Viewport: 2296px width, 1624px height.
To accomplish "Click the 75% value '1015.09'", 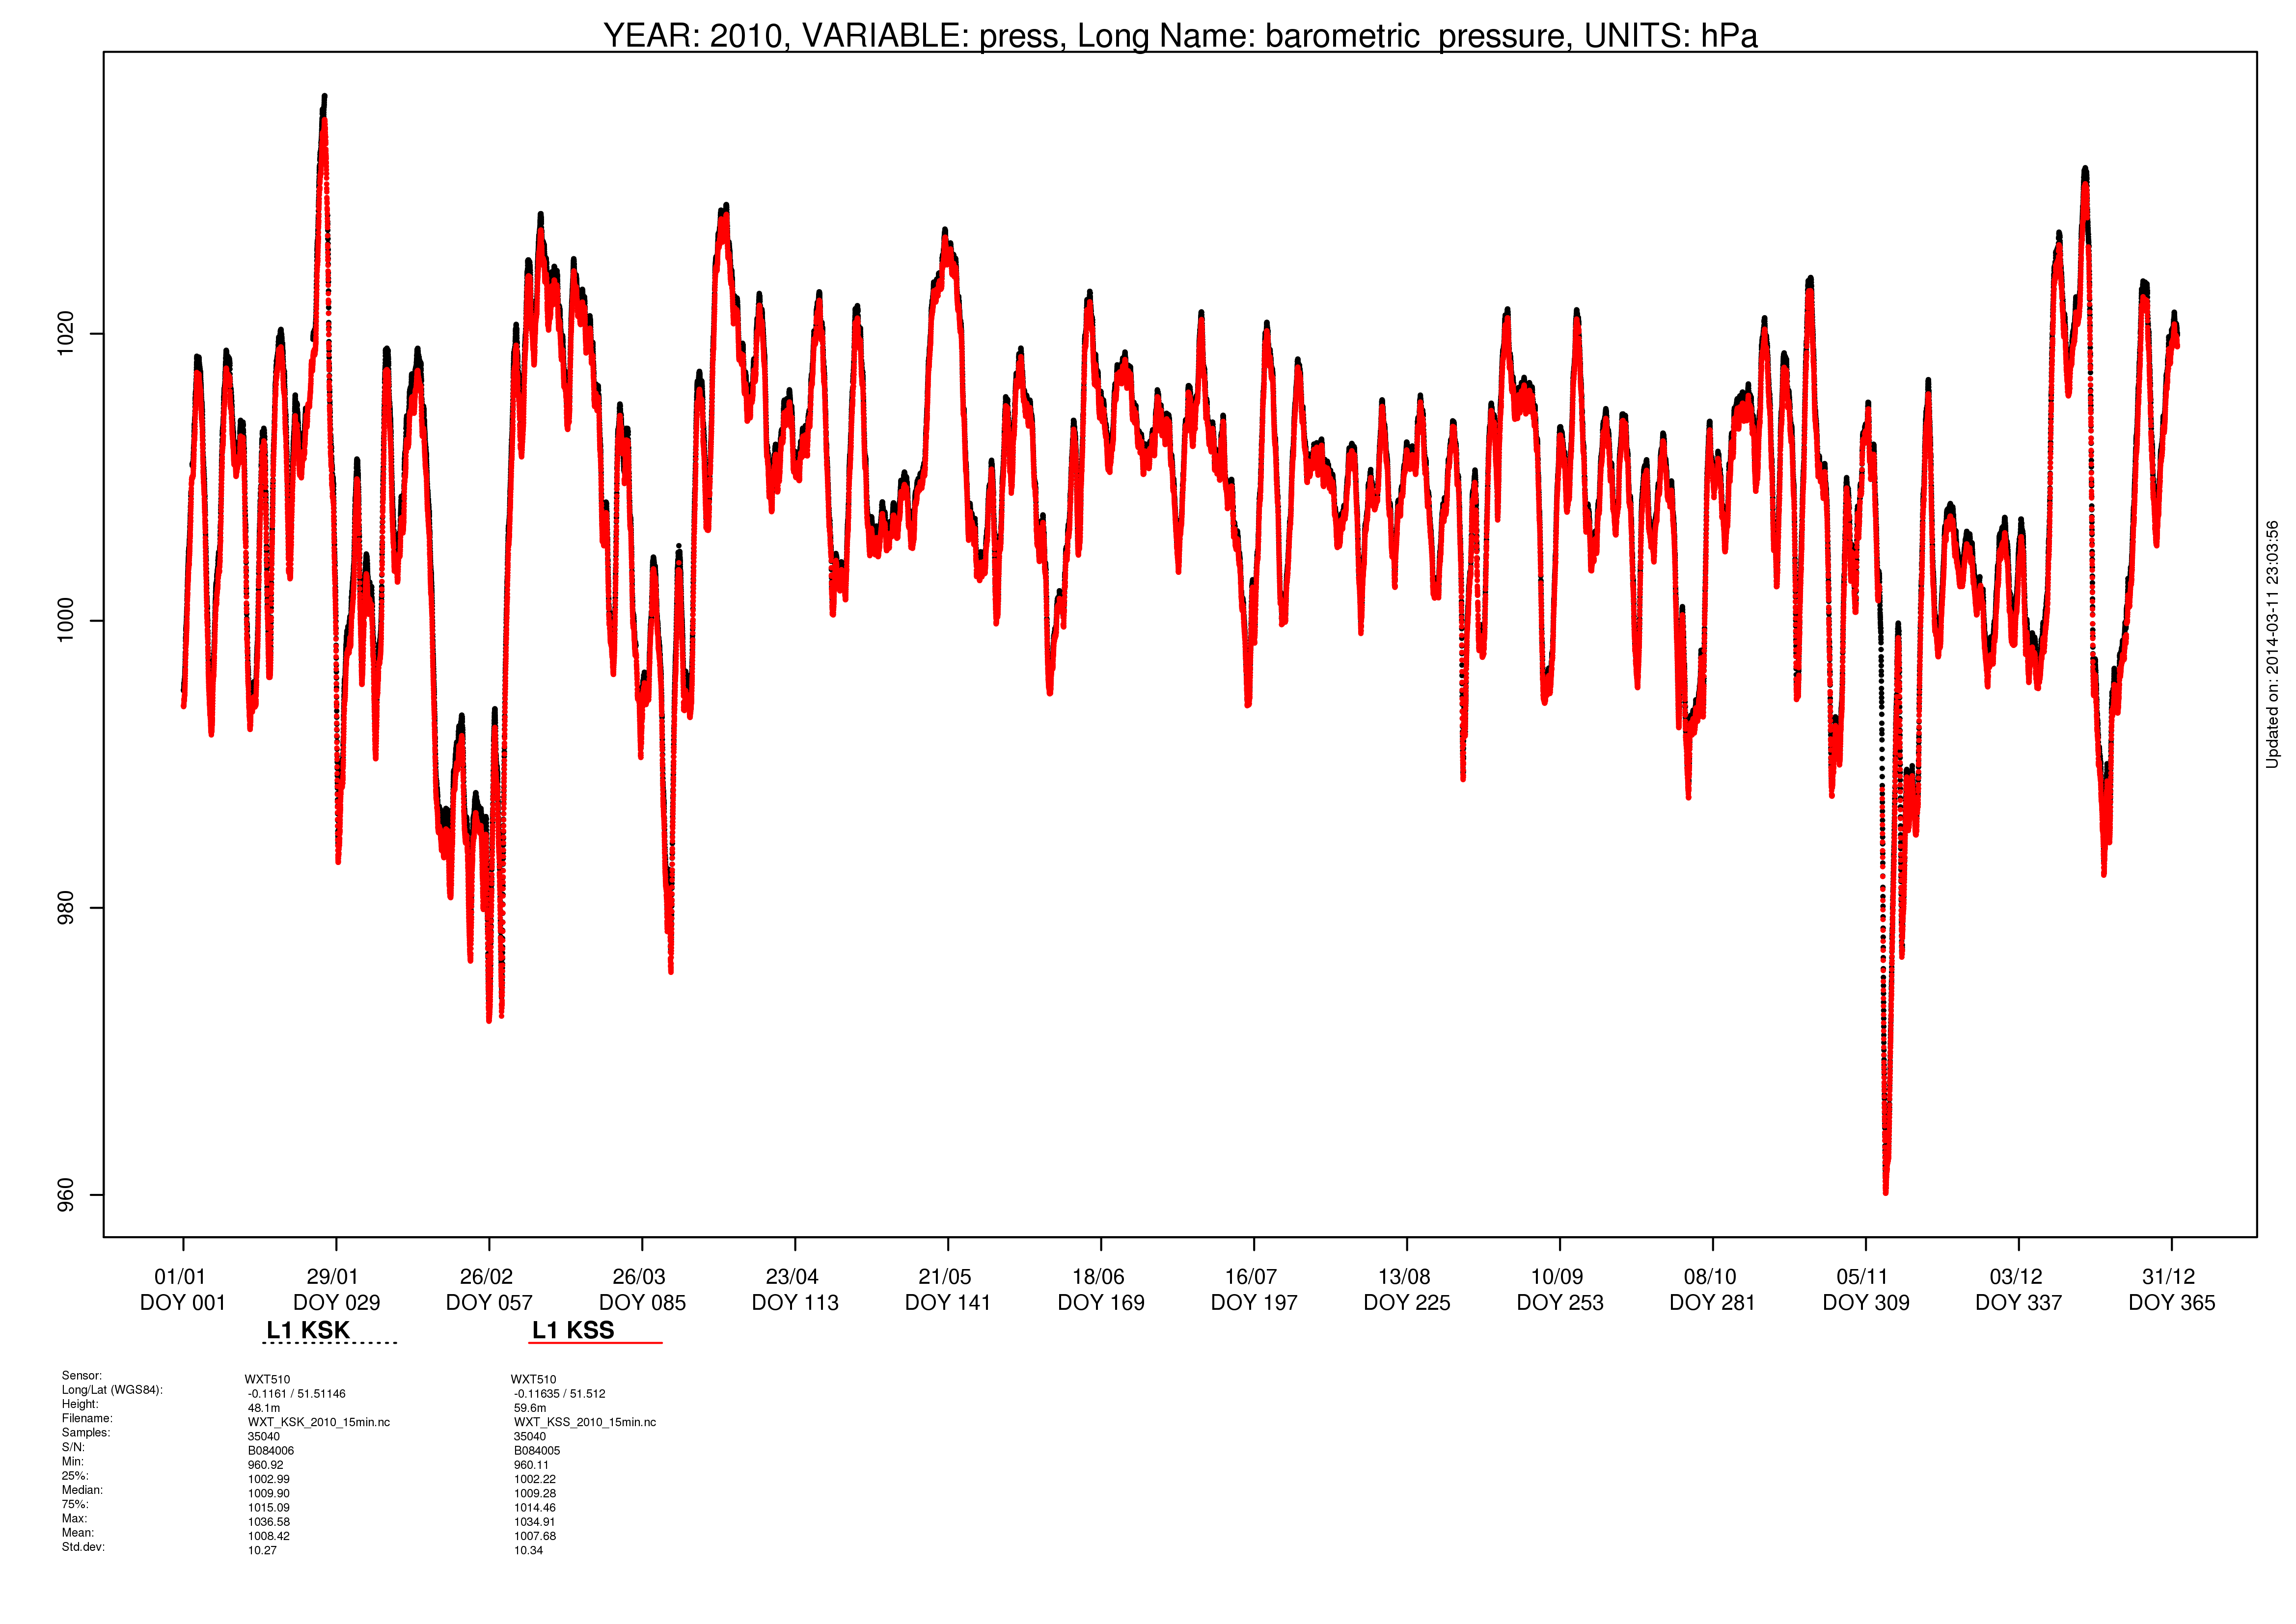I will pos(269,1508).
